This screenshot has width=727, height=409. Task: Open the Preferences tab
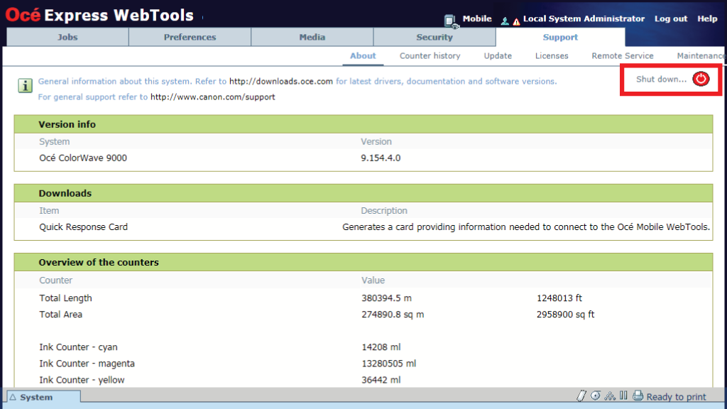(190, 37)
